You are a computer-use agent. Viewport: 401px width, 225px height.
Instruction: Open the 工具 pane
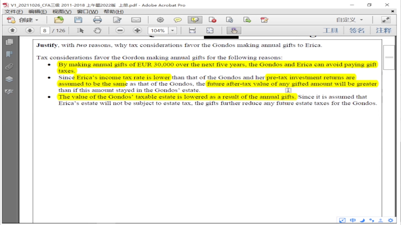pyautogui.click(x=330, y=31)
